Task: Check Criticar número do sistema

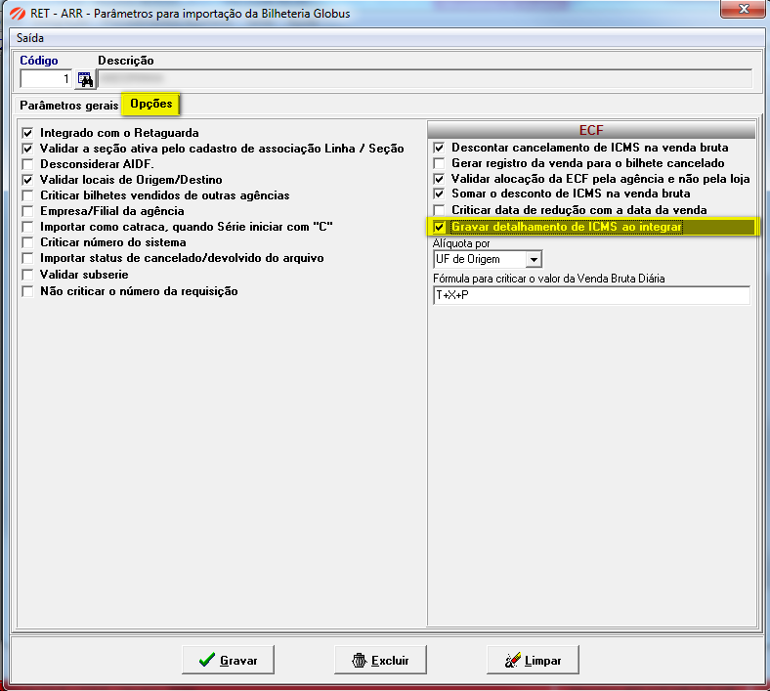Action: coord(27,243)
